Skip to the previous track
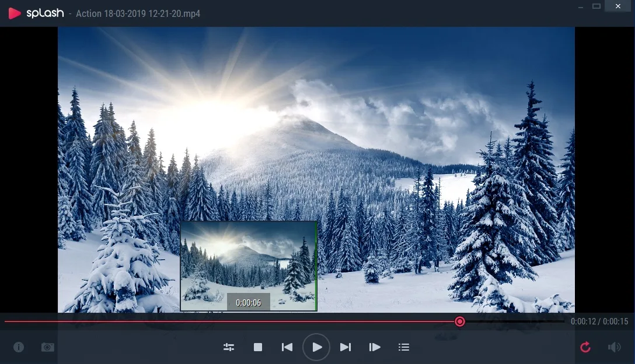This screenshot has height=364, width=635. click(287, 347)
